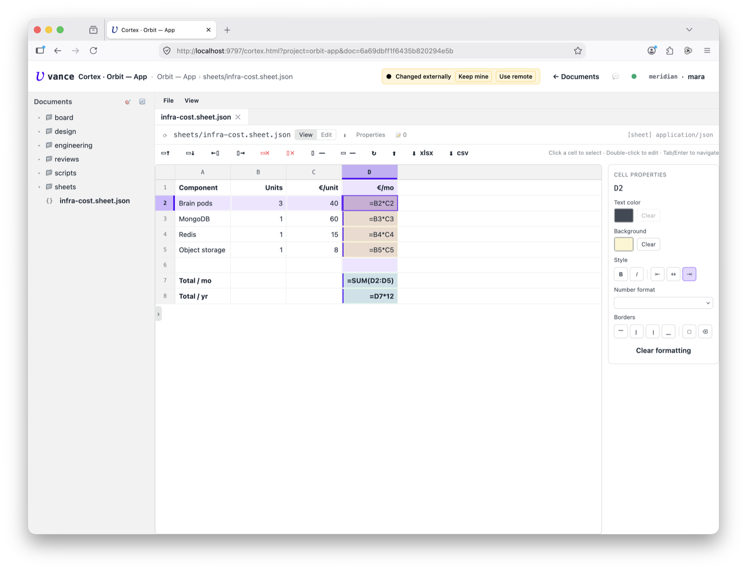Click the reload icon beside the file path
The width and height of the screenshot is (747, 571).
click(165, 135)
